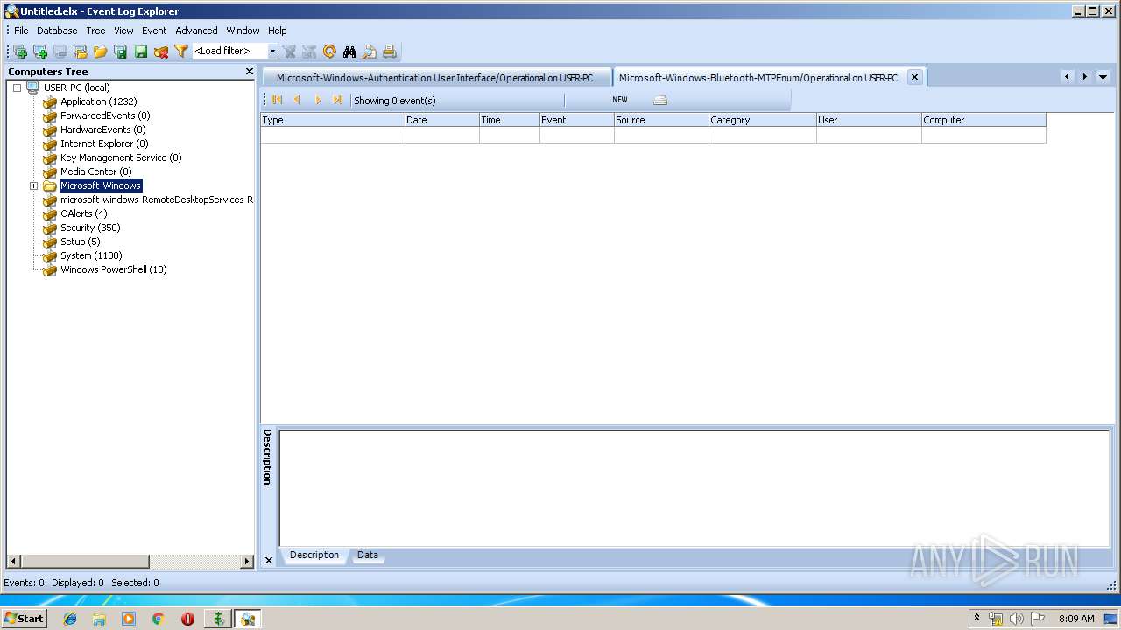This screenshot has height=630, width=1121.
Task: Sort by Event column header
Action: (577, 120)
